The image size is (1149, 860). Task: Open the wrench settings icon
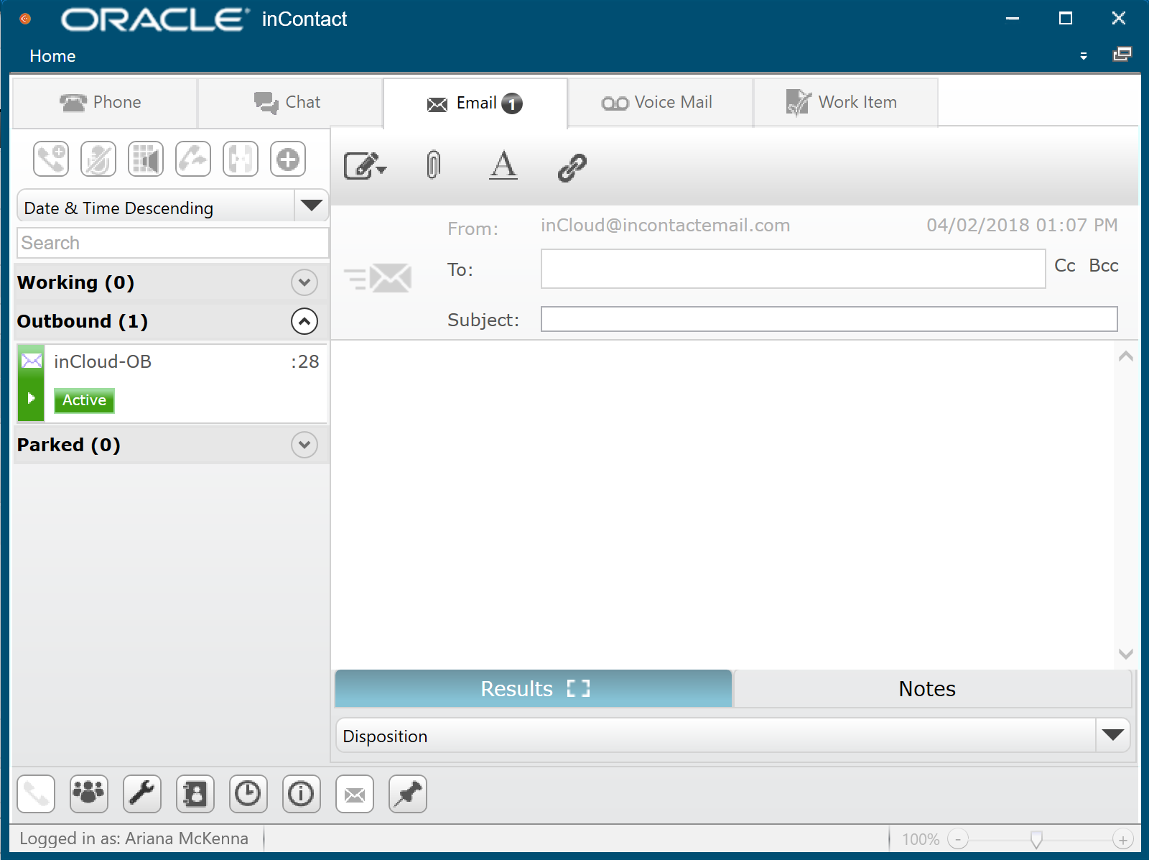pos(142,794)
